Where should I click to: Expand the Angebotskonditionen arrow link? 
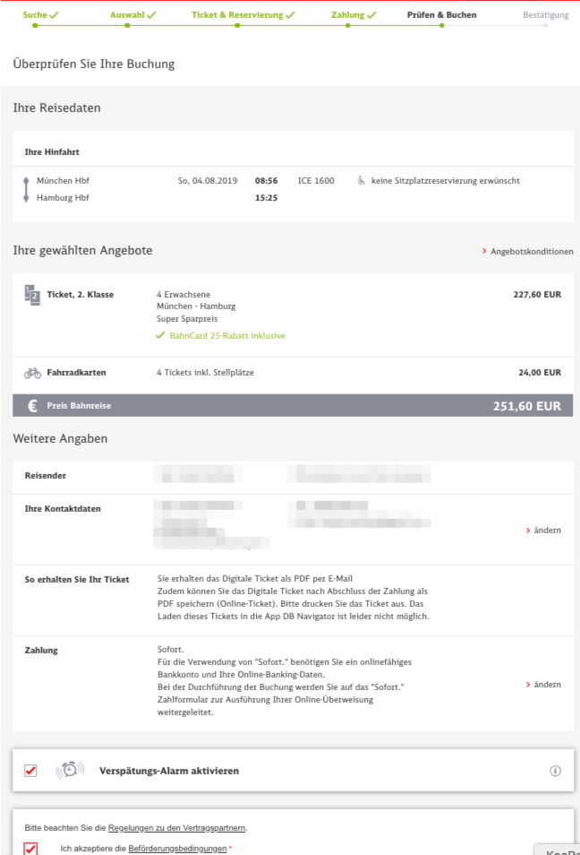point(527,252)
